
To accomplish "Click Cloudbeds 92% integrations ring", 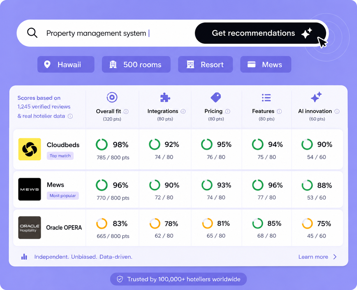I will coord(155,144).
